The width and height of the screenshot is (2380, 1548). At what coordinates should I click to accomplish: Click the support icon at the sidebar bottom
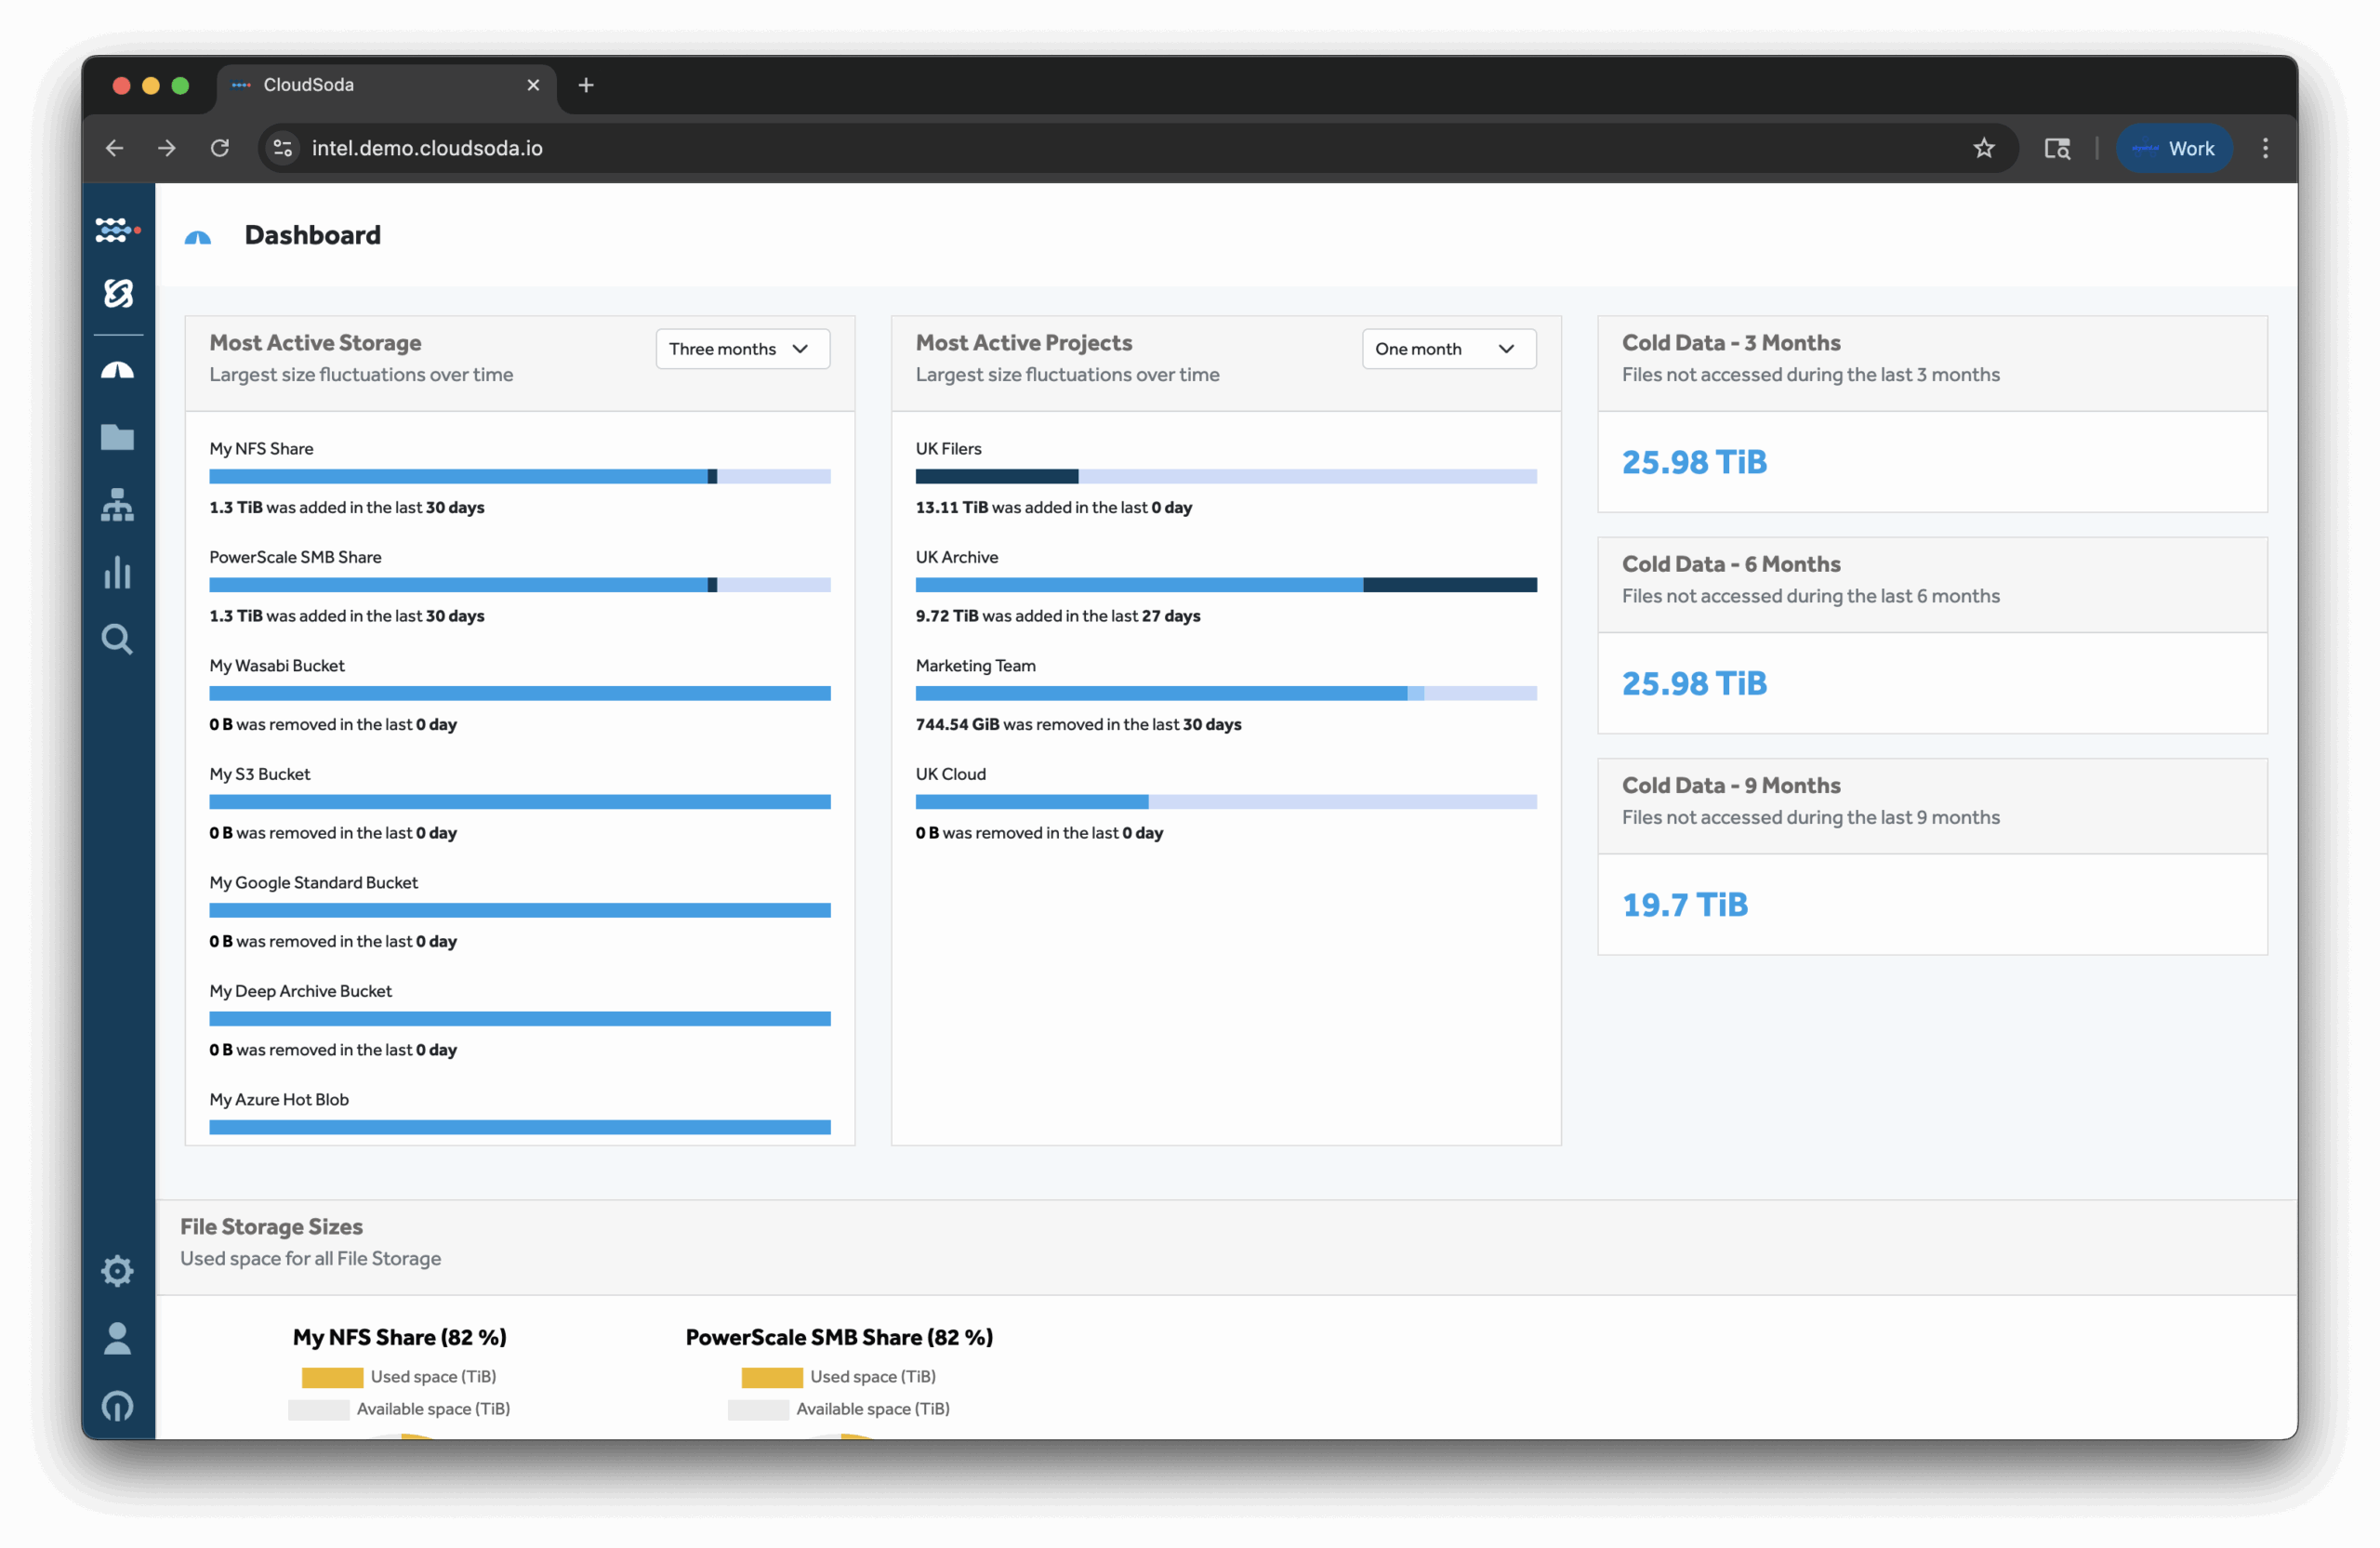coord(117,1406)
